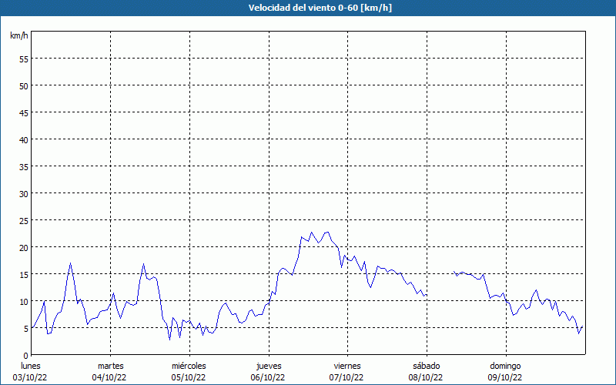The width and height of the screenshot is (616, 385).
Task: Click the 'jueves' day label
Action: [269, 366]
